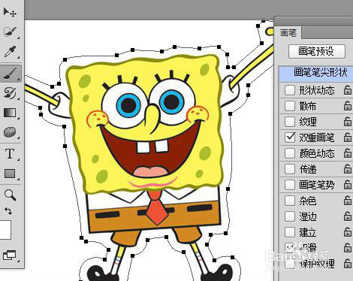Expand the Type tool flyout arrow
353x281 pixels.
click(x=19, y=159)
